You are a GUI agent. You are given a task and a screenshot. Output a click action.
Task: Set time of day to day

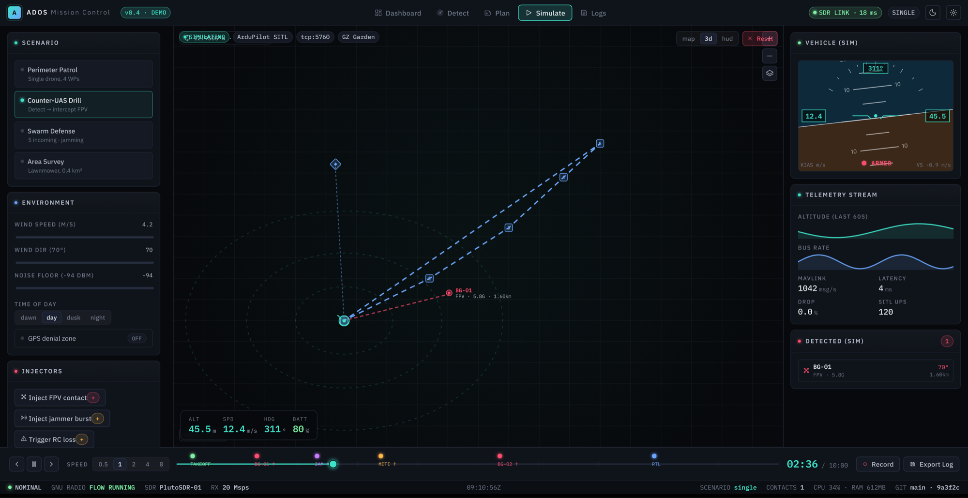coord(52,317)
